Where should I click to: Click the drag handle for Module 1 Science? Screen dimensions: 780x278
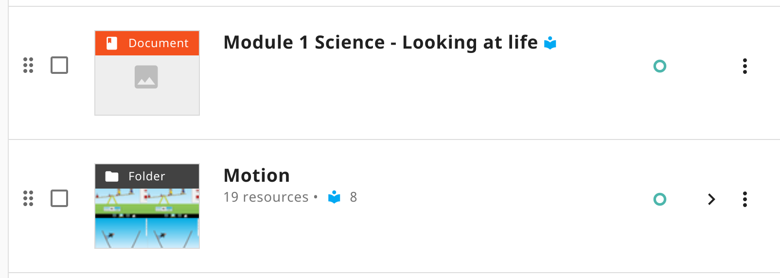click(28, 65)
